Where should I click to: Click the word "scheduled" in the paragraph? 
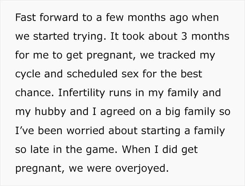click(x=92, y=74)
